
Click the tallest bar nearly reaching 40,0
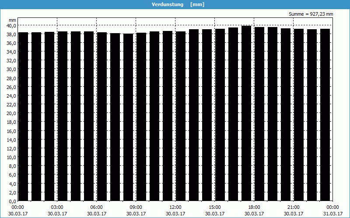[x=246, y=113]
